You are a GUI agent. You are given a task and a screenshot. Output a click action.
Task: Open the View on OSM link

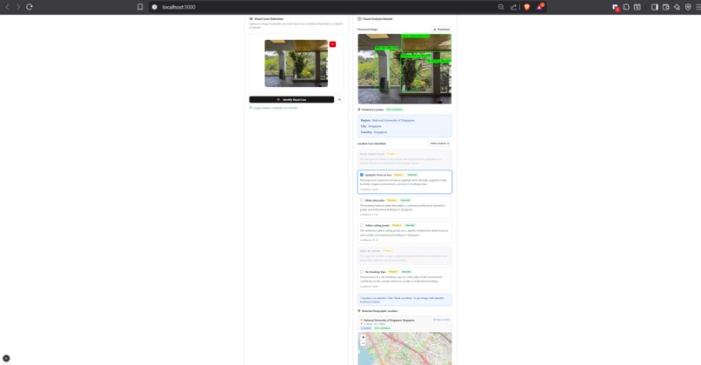pos(441,320)
